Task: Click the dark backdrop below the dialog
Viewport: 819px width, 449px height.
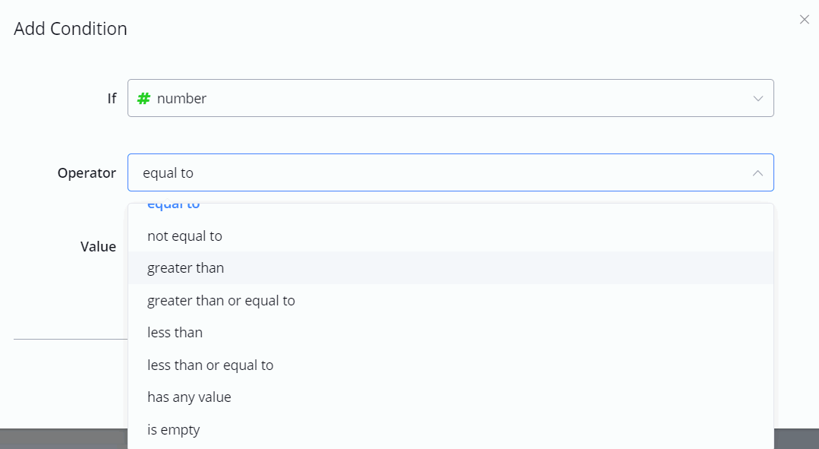Action: pos(61,439)
